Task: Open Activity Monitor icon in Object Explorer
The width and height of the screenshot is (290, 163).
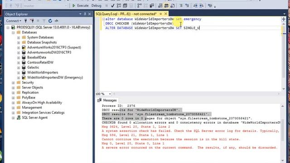Action: [x=56, y=21]
